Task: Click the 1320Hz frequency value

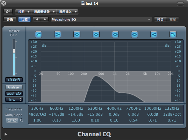Action: click(172, 108)
